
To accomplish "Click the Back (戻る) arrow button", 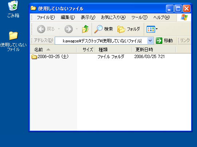I will pos(41,29).
